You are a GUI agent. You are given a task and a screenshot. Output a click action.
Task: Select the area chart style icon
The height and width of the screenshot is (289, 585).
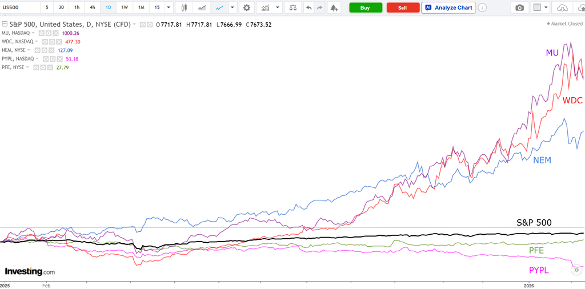coord(202,7)
